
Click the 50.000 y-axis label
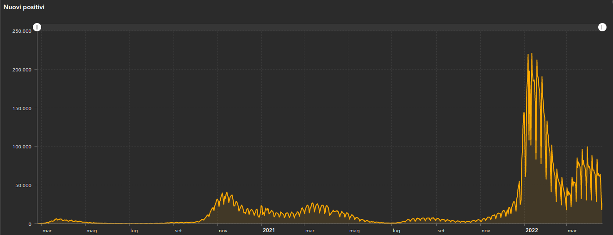(24, 185)
